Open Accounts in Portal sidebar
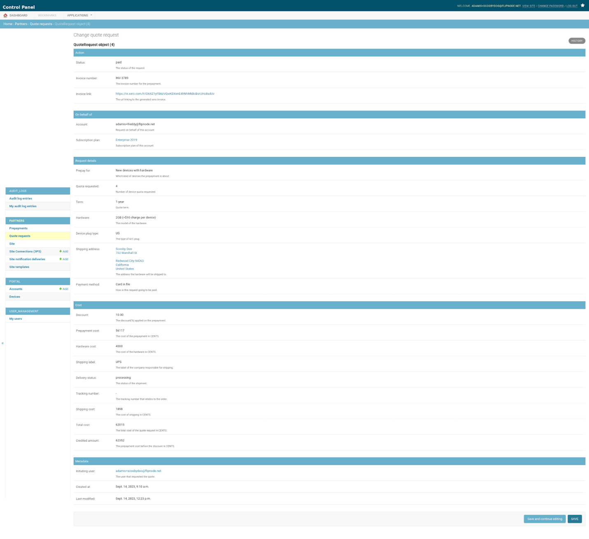 coord(16,289)
